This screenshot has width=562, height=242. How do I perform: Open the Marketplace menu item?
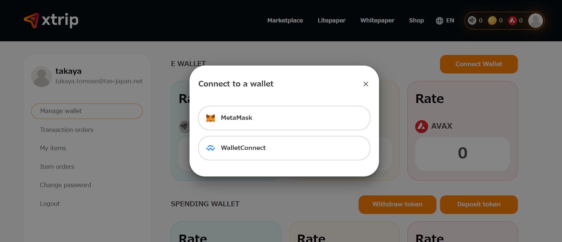pyautogui.click(x=285, y=21)
